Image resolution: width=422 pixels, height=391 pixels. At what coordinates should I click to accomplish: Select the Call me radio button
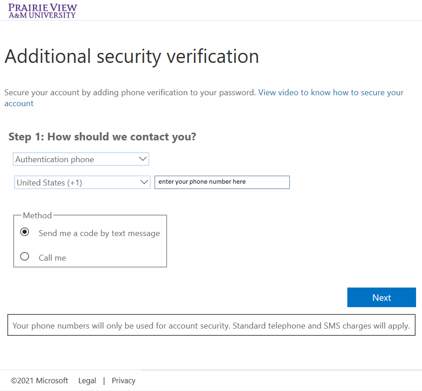tap(25, 257)
